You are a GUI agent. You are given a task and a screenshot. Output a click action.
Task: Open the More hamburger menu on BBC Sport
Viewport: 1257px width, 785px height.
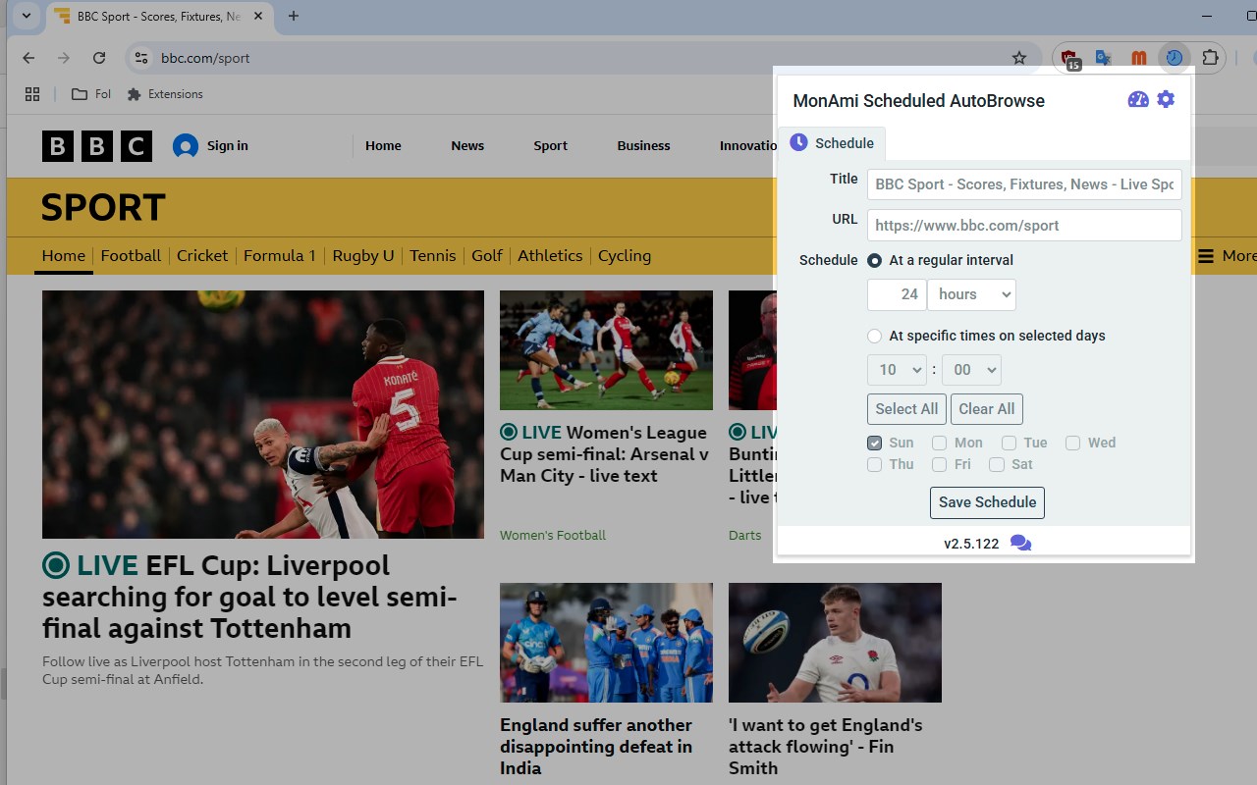[x=1226, y=256]
